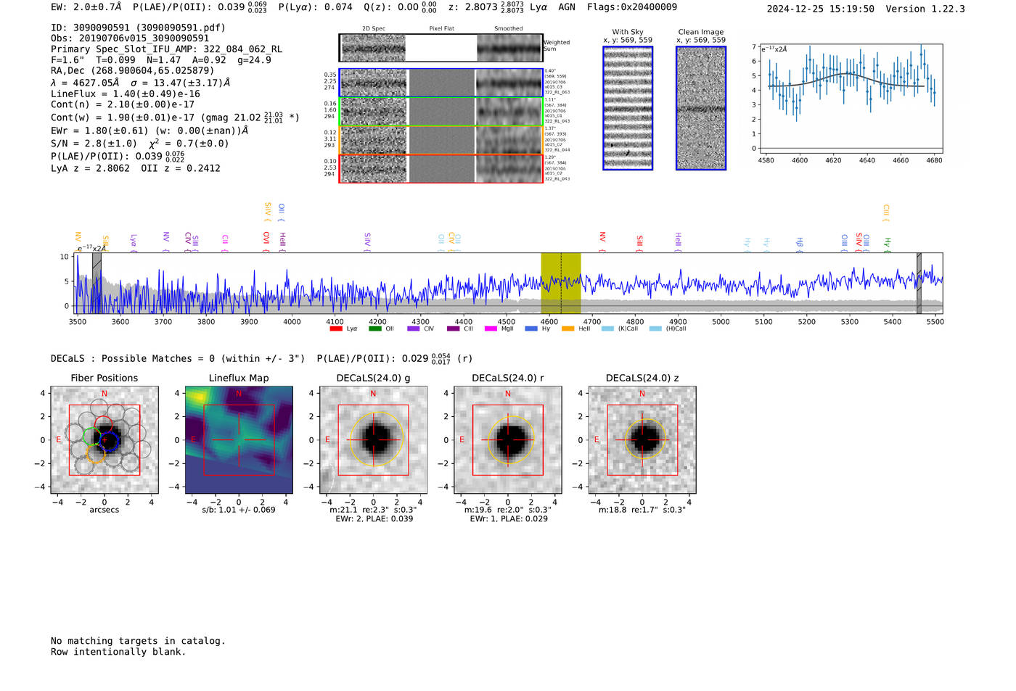Select the orange-bordered fiber 2D spectrum row
The height and width of the screenshot is (691, 1016).
(441, 140)
